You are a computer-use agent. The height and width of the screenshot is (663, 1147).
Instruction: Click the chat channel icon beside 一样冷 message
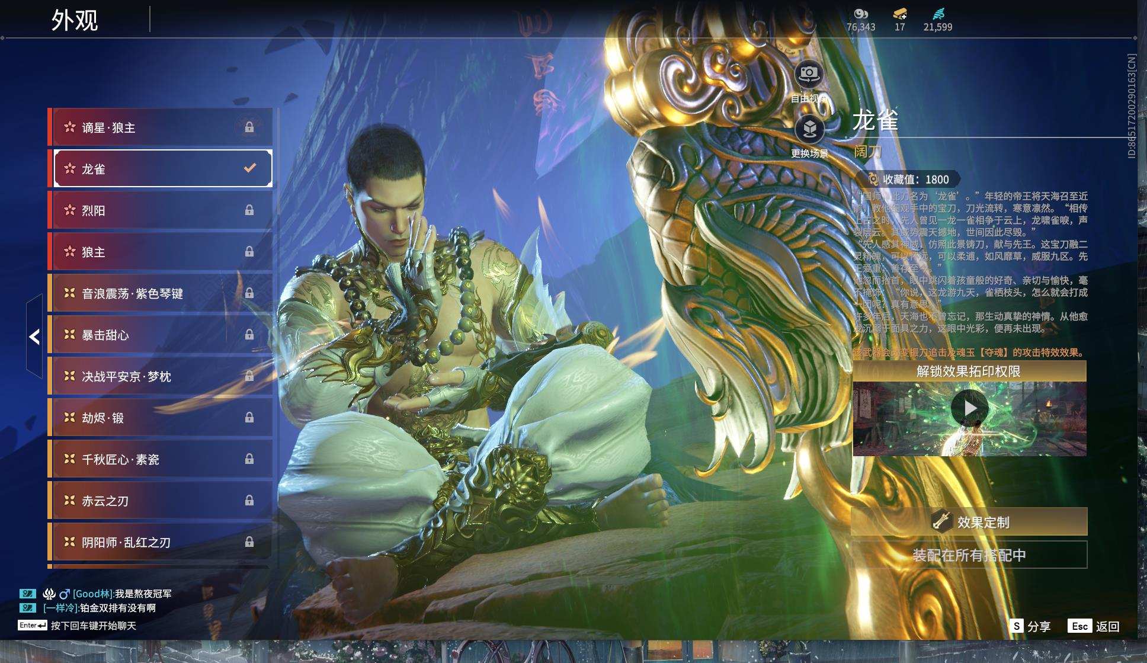coord(27,608)
